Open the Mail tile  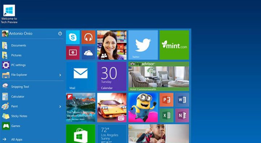[80, 76]
